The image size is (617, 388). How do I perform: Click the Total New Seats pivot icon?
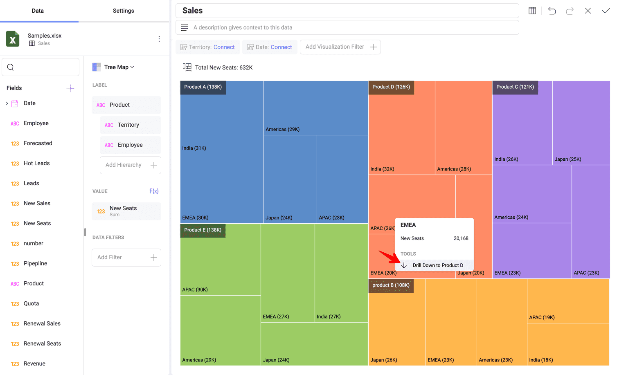pyautogui.click(x=187, y=67)
